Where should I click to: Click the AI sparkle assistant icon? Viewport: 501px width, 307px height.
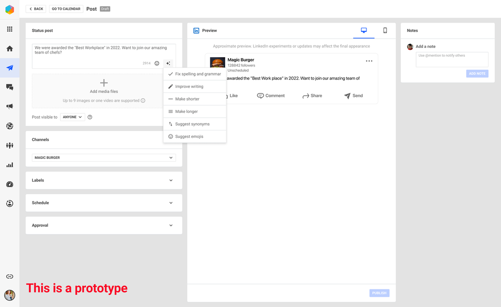coord(168,64)
